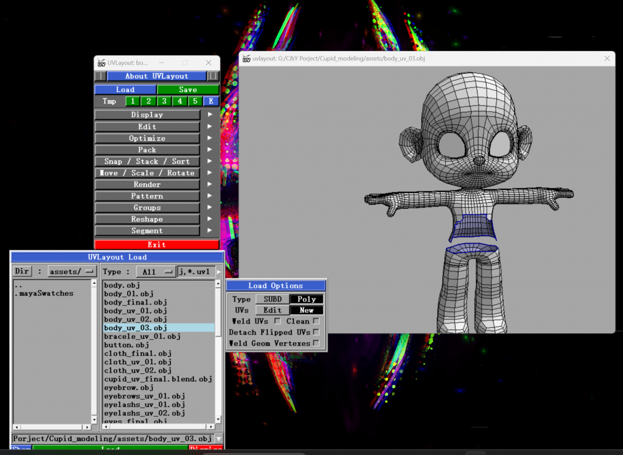
Task: Expand the arrow next to Segment
Action: [210, 230]
